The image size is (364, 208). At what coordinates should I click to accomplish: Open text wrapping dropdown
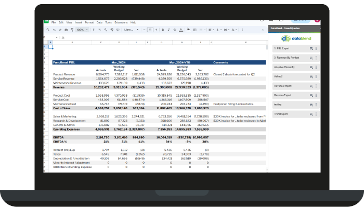[227, 30]
